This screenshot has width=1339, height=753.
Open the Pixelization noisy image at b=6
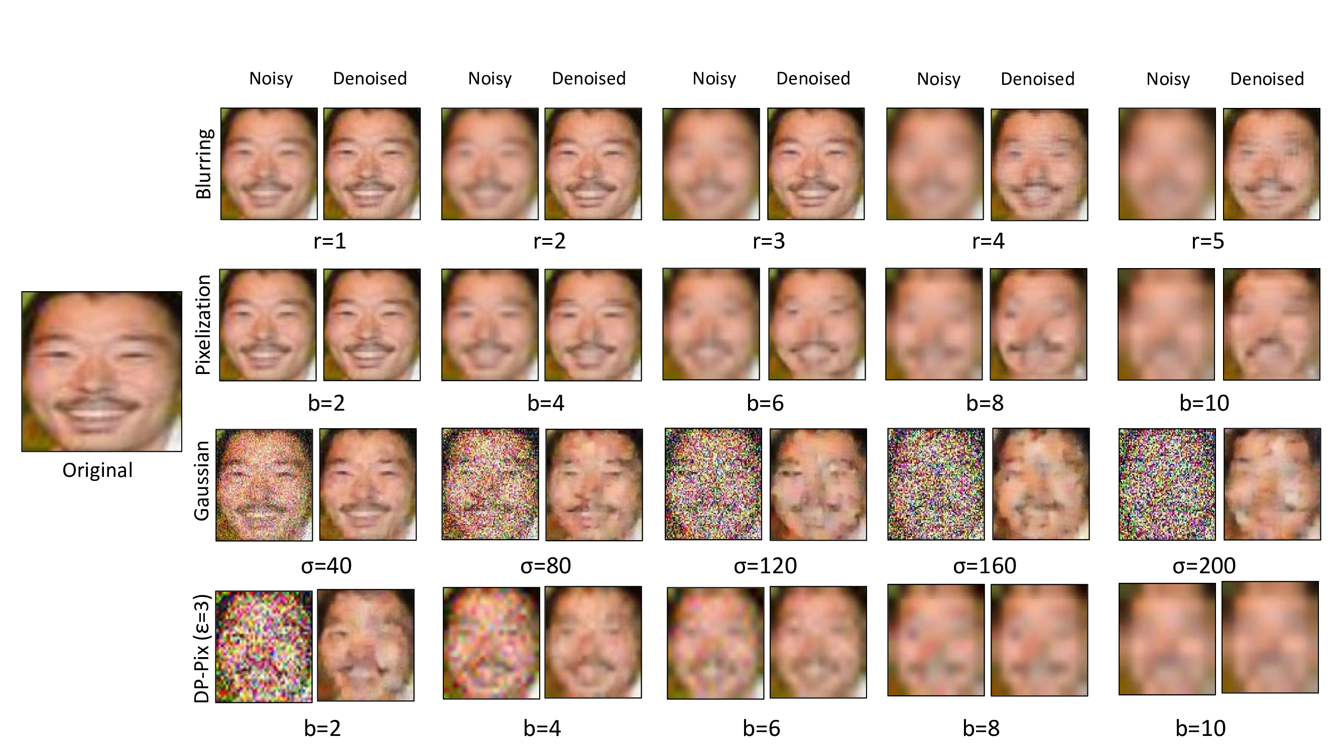pyautogui.click(x=711, y=324)
